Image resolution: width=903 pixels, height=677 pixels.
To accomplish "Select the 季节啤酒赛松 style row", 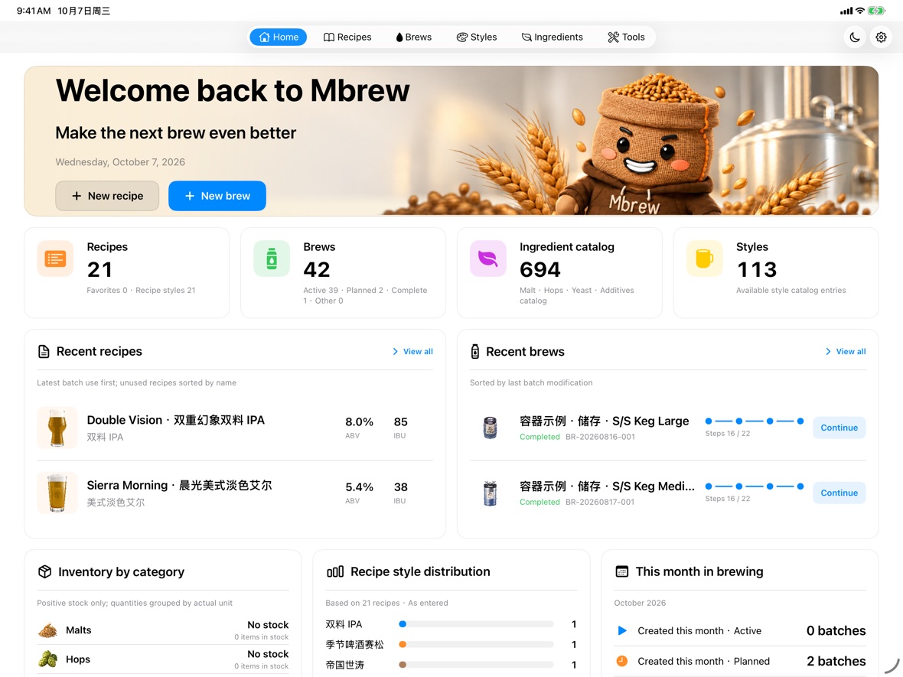I will click(451, 645).
